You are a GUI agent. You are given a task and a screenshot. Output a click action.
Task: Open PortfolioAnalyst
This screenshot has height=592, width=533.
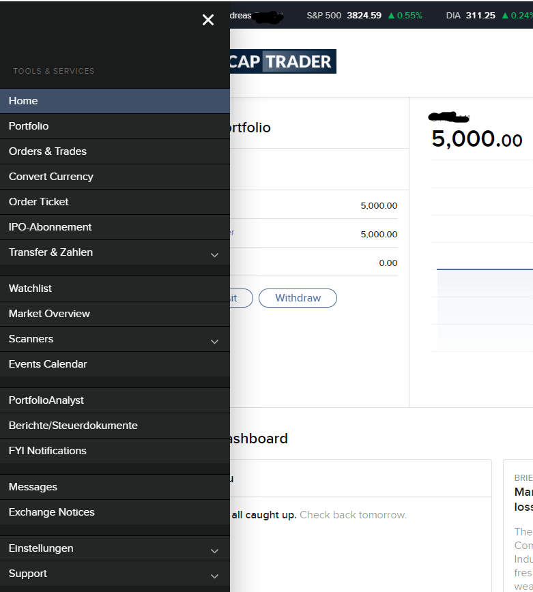115,400
